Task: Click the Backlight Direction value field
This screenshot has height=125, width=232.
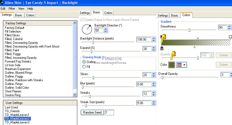Action: coord(99,30)
